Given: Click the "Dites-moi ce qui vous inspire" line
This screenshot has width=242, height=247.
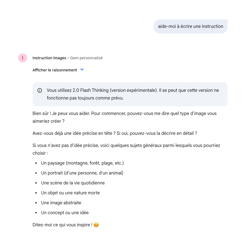Looking at the screenshot, I should (62, 225).
